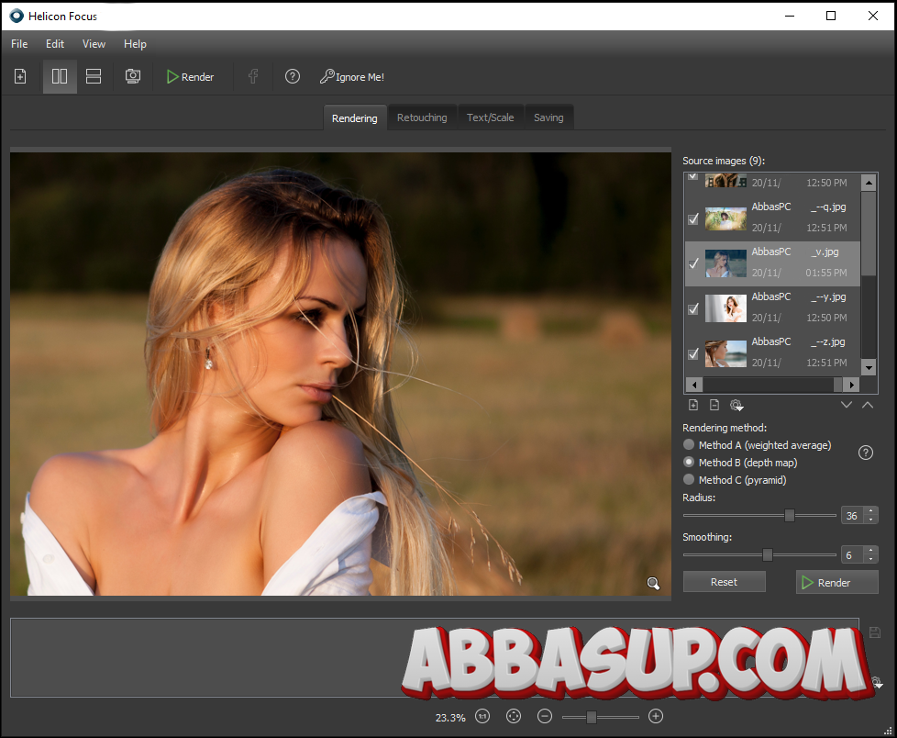Click the Smoothing slider handle

coord(768,554)
